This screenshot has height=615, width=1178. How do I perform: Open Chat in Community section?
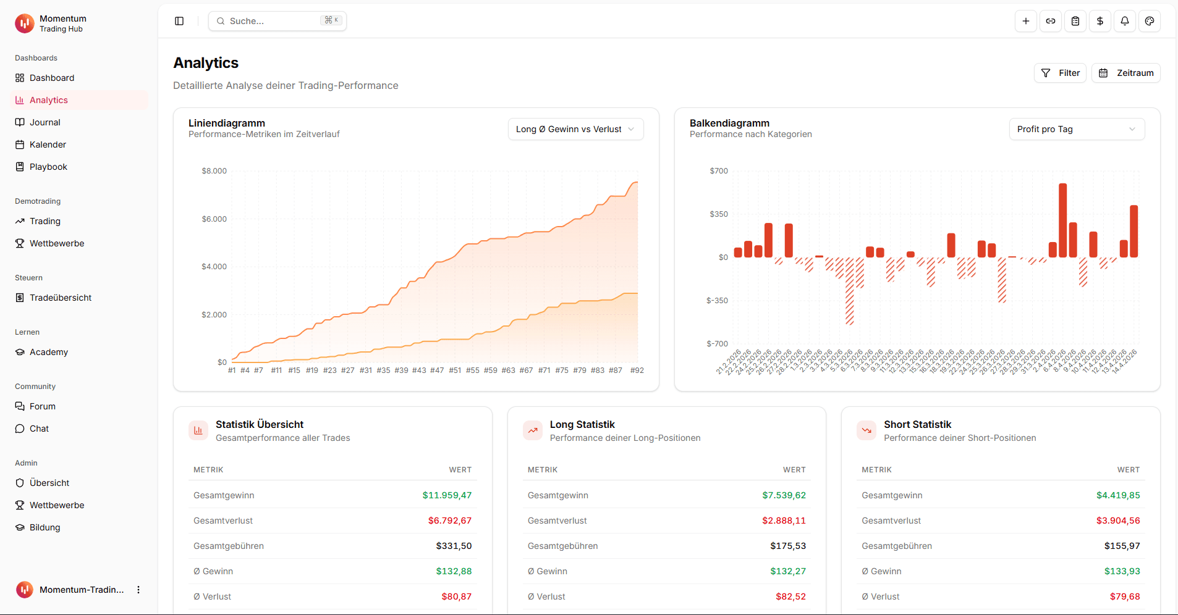coord(79,429)
